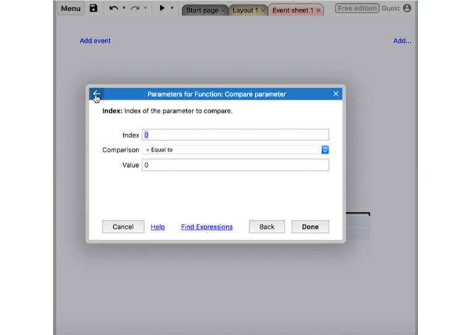Click the Free edition badge
This screenshot has height=335, width=472.
[x=357, y=8]
